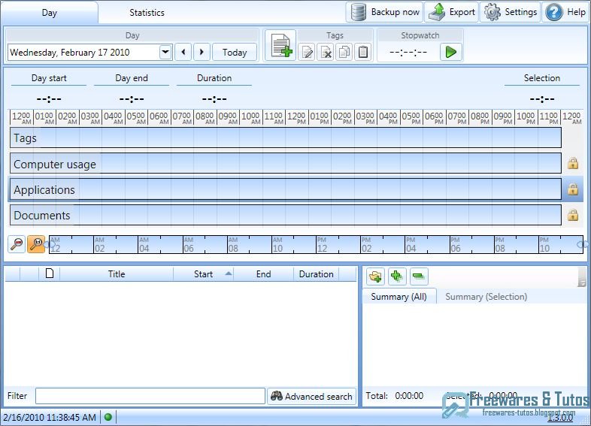The height and width of the screenshot is (426, 591).
Task: Sort by the End column header
Action: [263, 274]
